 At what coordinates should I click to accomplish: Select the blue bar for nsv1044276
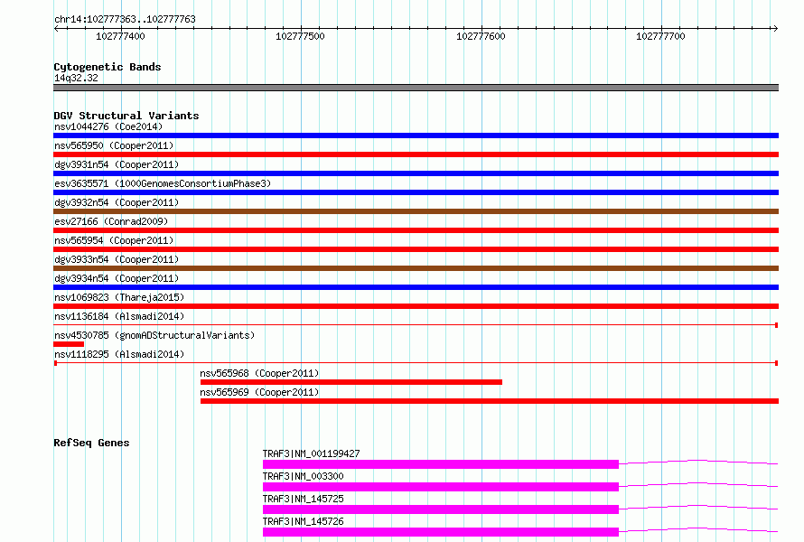(x=416, y=135)
